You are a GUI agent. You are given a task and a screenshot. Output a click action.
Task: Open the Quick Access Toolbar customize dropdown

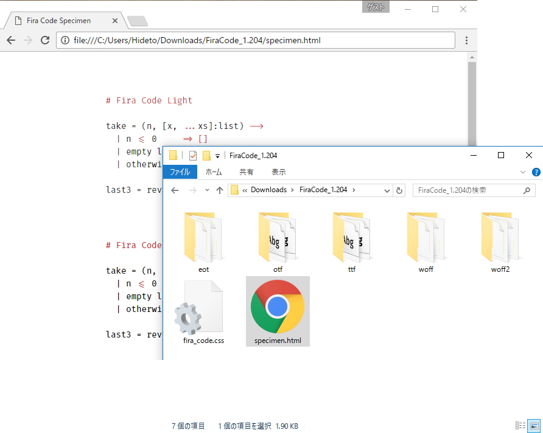[x=218, y=155]
